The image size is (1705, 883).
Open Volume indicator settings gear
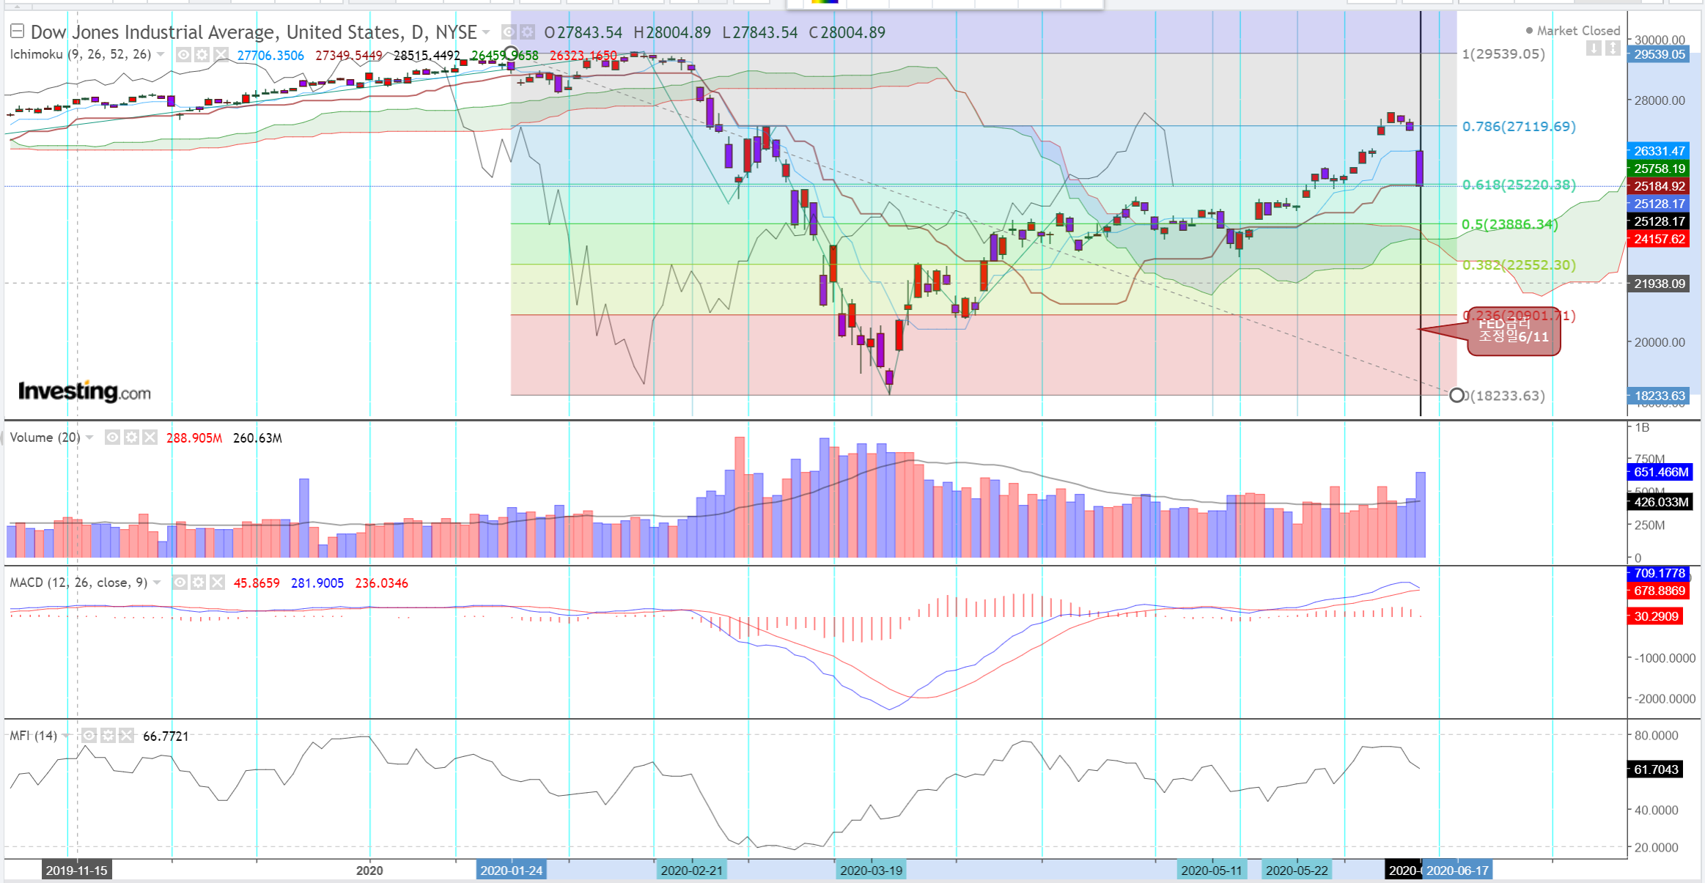click(131, 437)
